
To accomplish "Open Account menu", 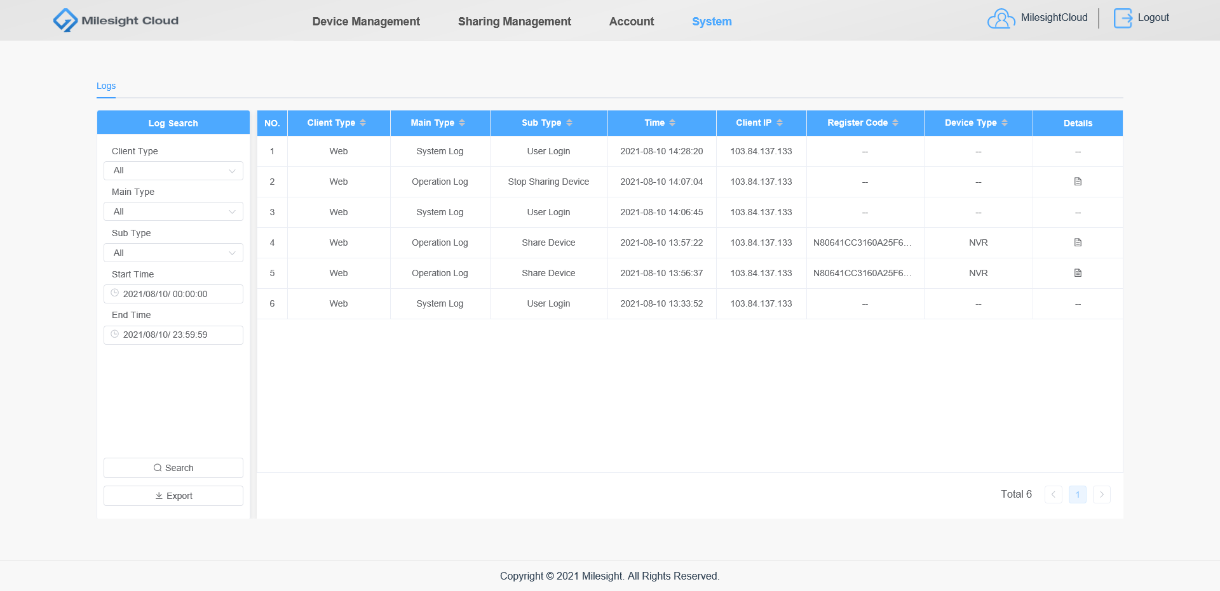I will (x=632, y=22).
